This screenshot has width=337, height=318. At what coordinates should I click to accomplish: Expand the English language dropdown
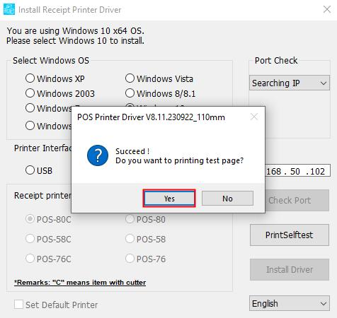tap(290, 303)
